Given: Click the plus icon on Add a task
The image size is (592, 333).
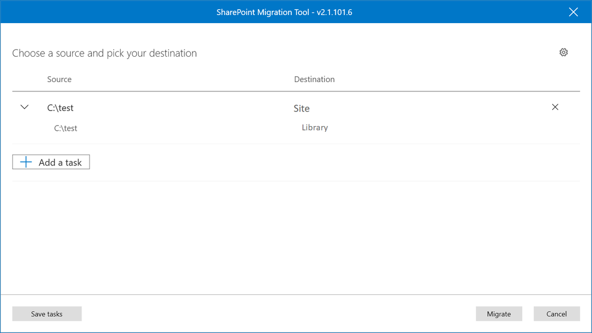Looking at the screenshot, I should [25, 162].
